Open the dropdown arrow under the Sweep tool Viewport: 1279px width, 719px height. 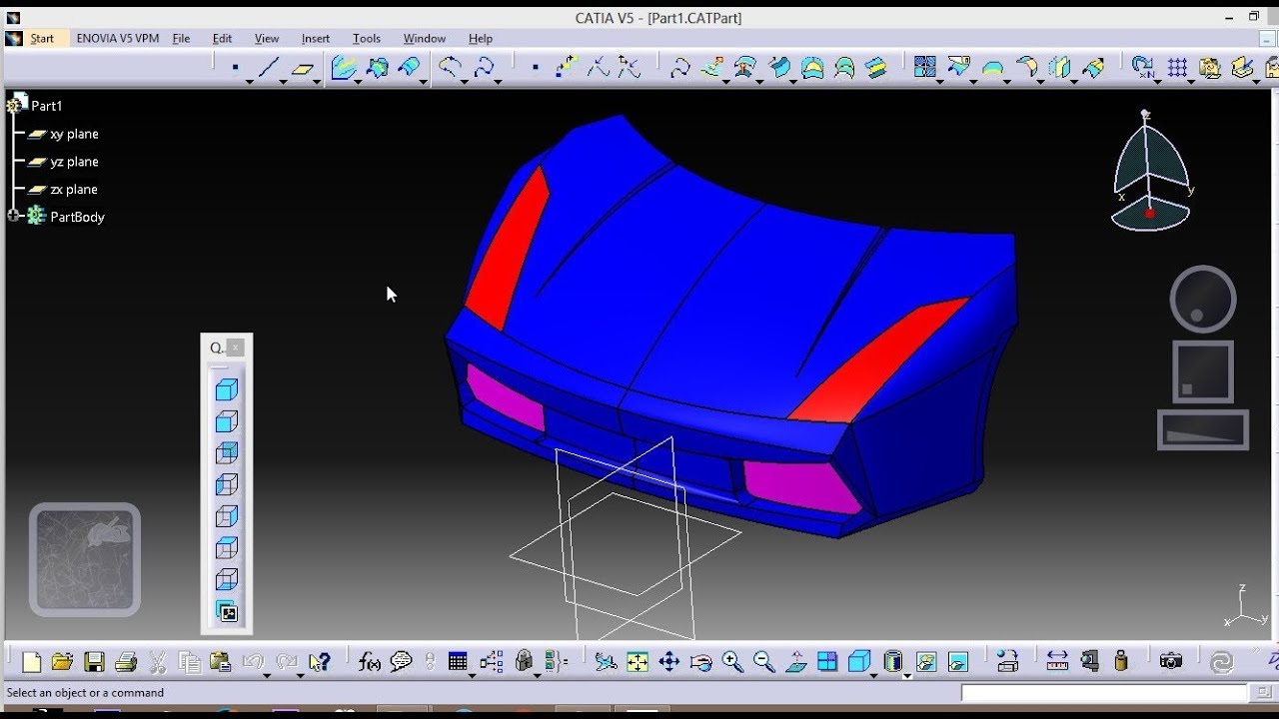(424, 82)
